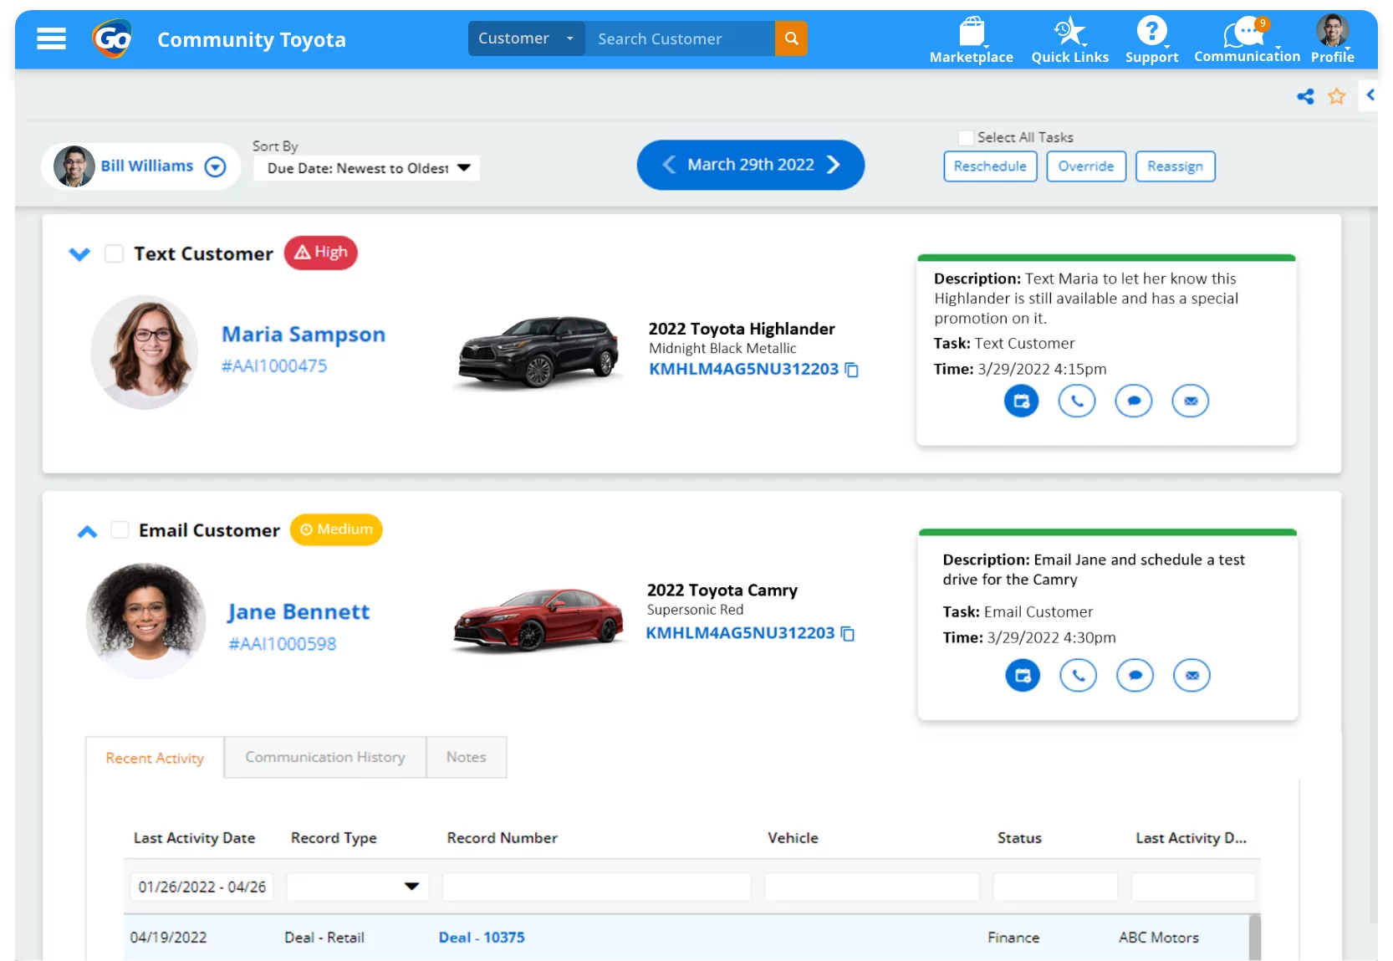1393x961 pixels.
Task: Sort by Status column header
Action: pyautogui.click(x=1019, y=838)
